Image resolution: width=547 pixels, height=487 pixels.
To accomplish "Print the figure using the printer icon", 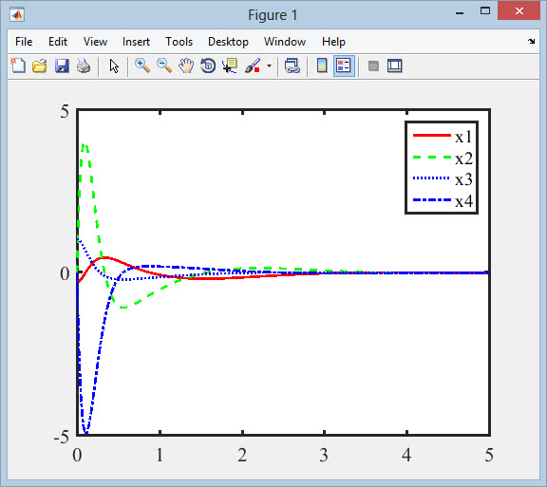I will 84,66.
